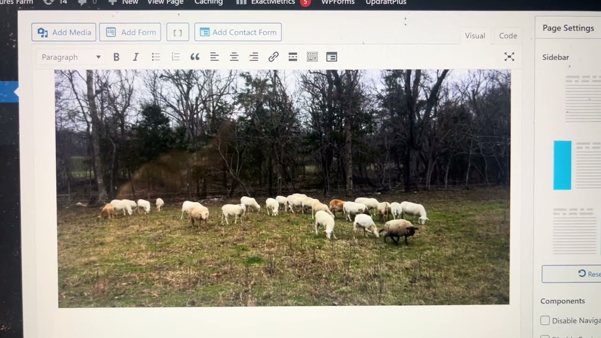Viewport: 601px width, 338px height.
Task: Align text left
Action: [x=215, y=57]
